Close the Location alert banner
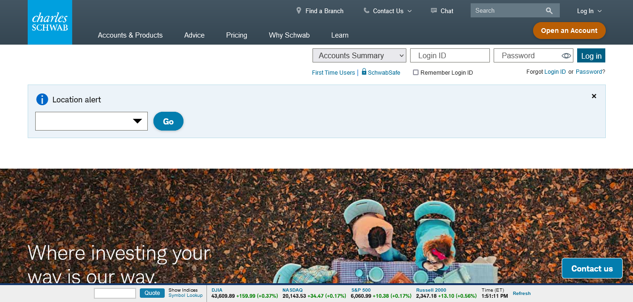Image resolution: width=633 pixels, height=302 pixels. pos(594,96)
